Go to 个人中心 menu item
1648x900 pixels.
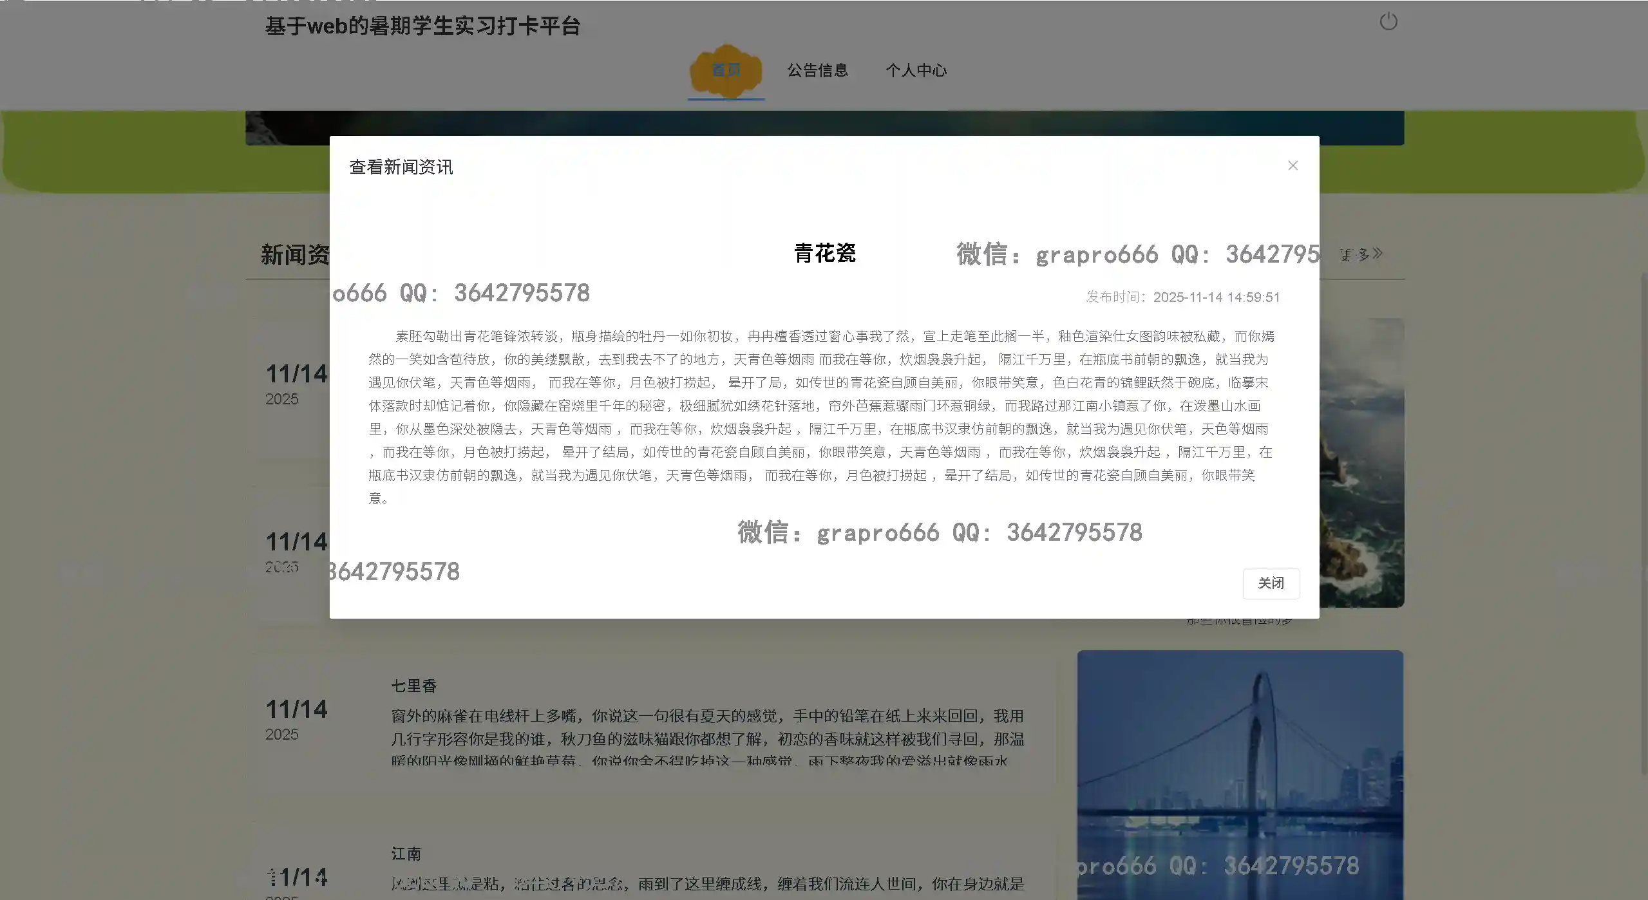point(916,70)
